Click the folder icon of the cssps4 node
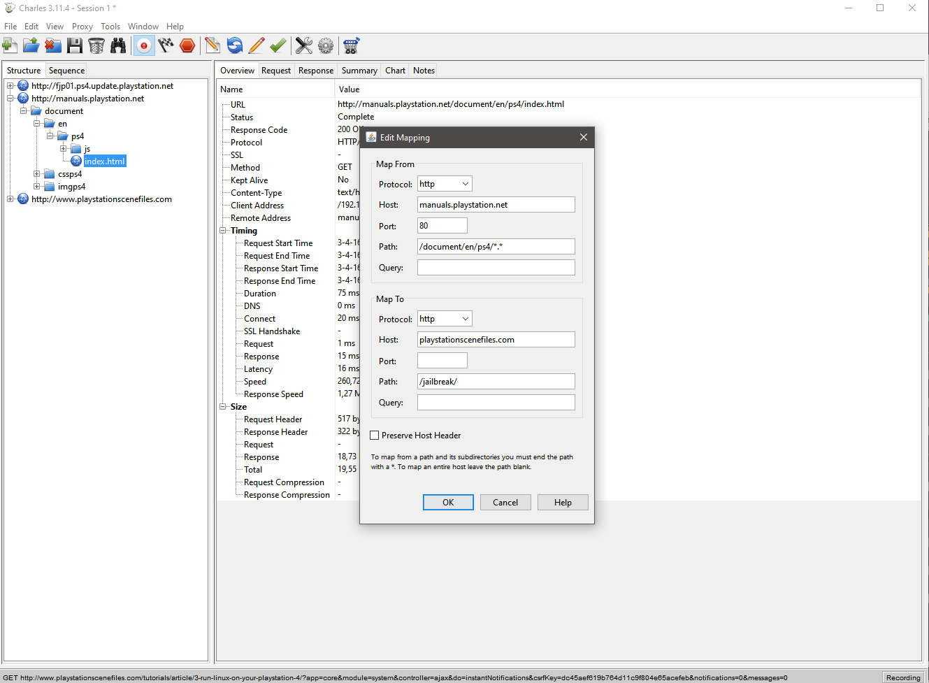 tap(50, 174)
